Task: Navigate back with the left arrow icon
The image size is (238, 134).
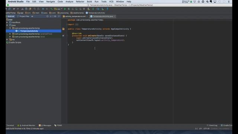Action: tap(43, 9)
